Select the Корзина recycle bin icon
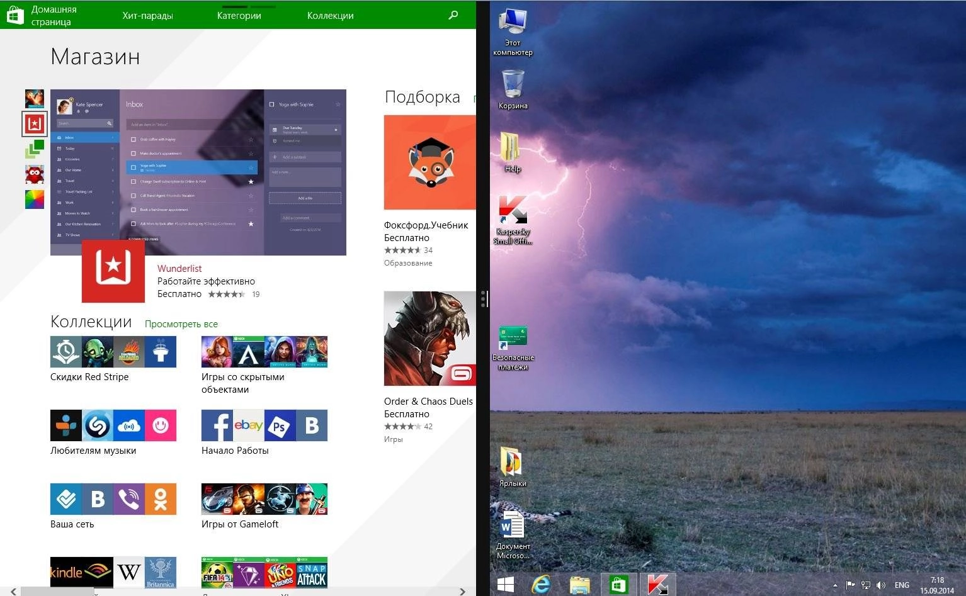Screen dimensions: 966x596 point(513,89)
